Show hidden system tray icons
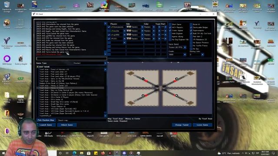This screenshot has width=278, height=156. 243,153
